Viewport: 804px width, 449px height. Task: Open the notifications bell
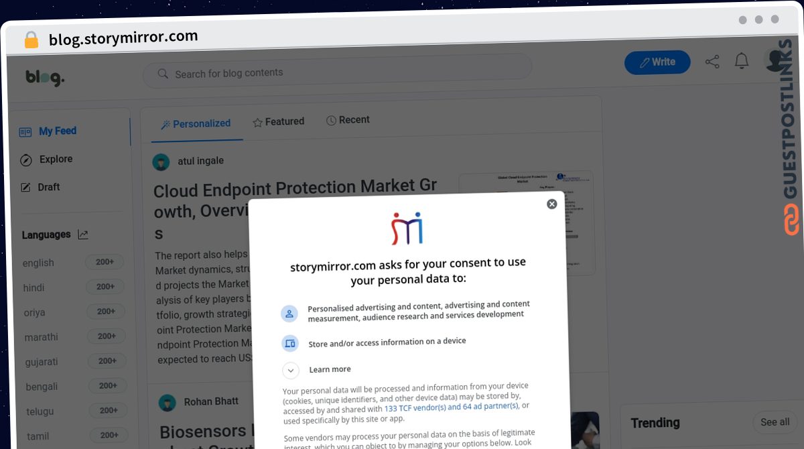click(x=741, y=61)
